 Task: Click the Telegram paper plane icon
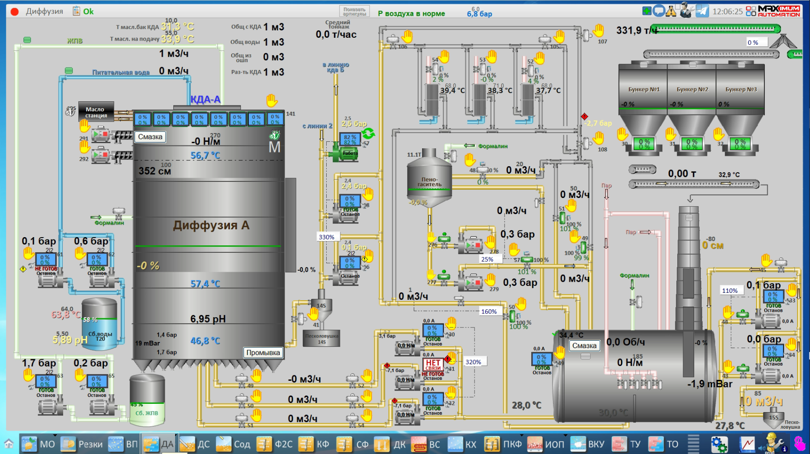[702, 11]
